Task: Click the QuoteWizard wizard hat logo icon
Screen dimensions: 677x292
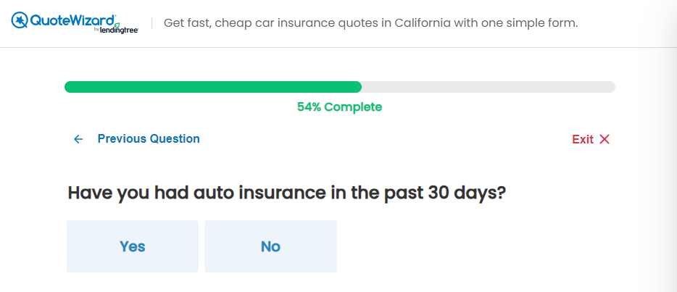Action: (20, 20)
